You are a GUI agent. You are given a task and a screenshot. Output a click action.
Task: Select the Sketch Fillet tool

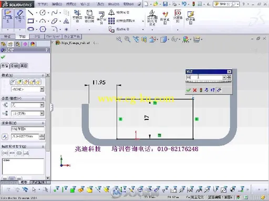click(x=55, y=29)
